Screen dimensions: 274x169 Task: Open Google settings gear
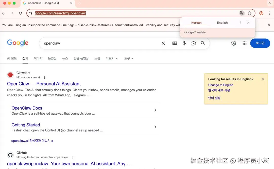(x=234, y=43)
